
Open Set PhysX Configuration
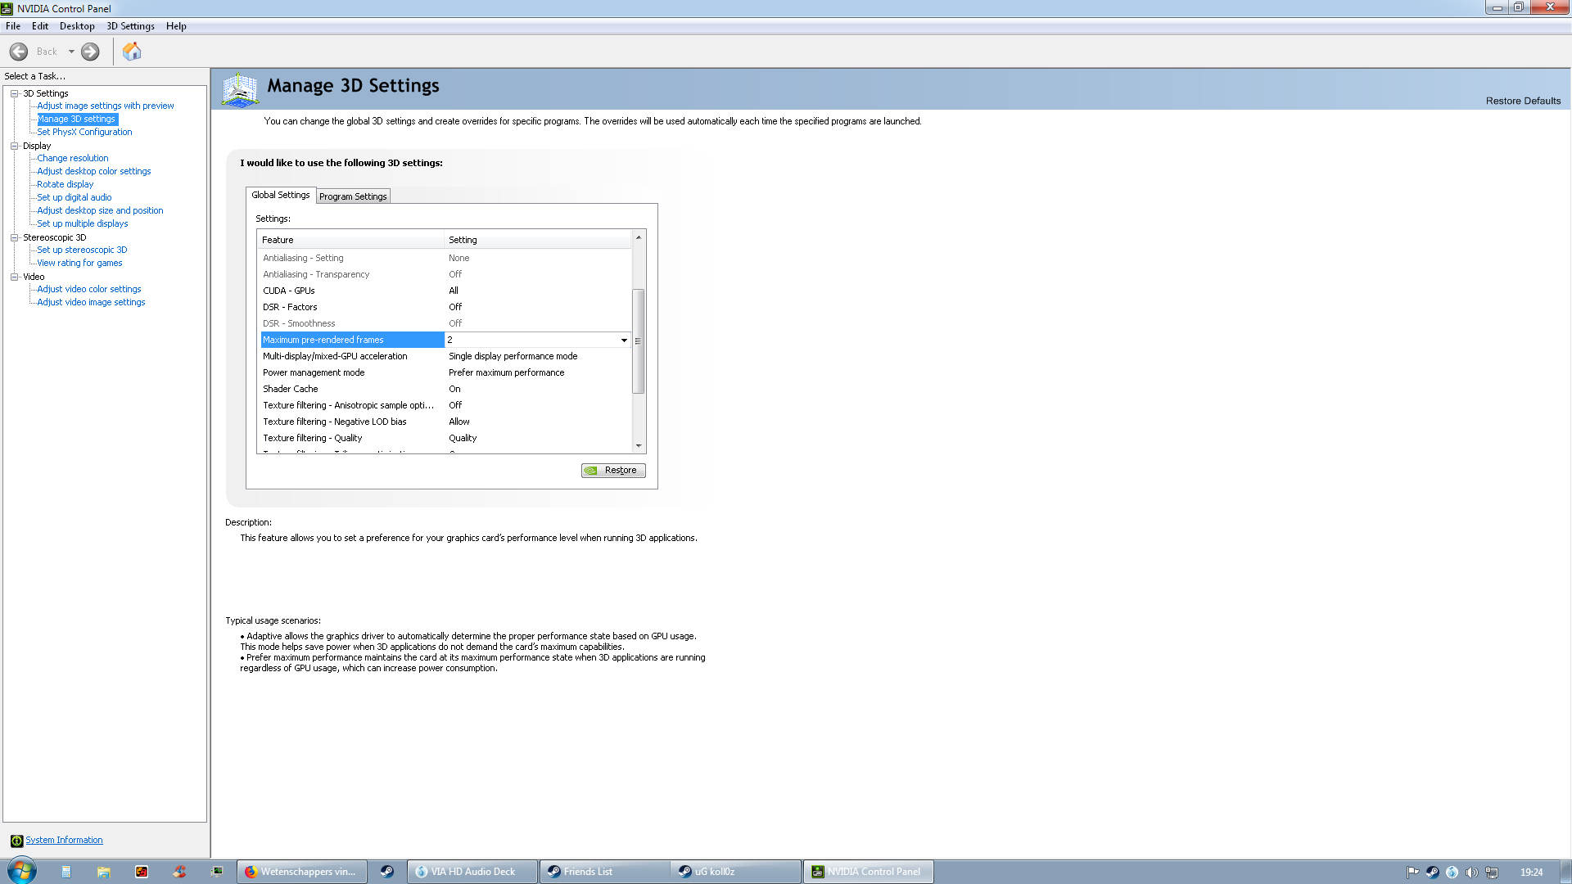point(84,132)
